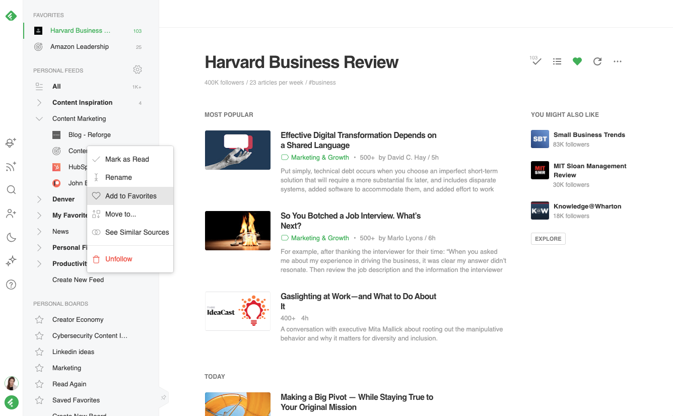The image size is (673, 416).
Task: Click the follow new sources RSS icon
Action: tap(11, 167)
